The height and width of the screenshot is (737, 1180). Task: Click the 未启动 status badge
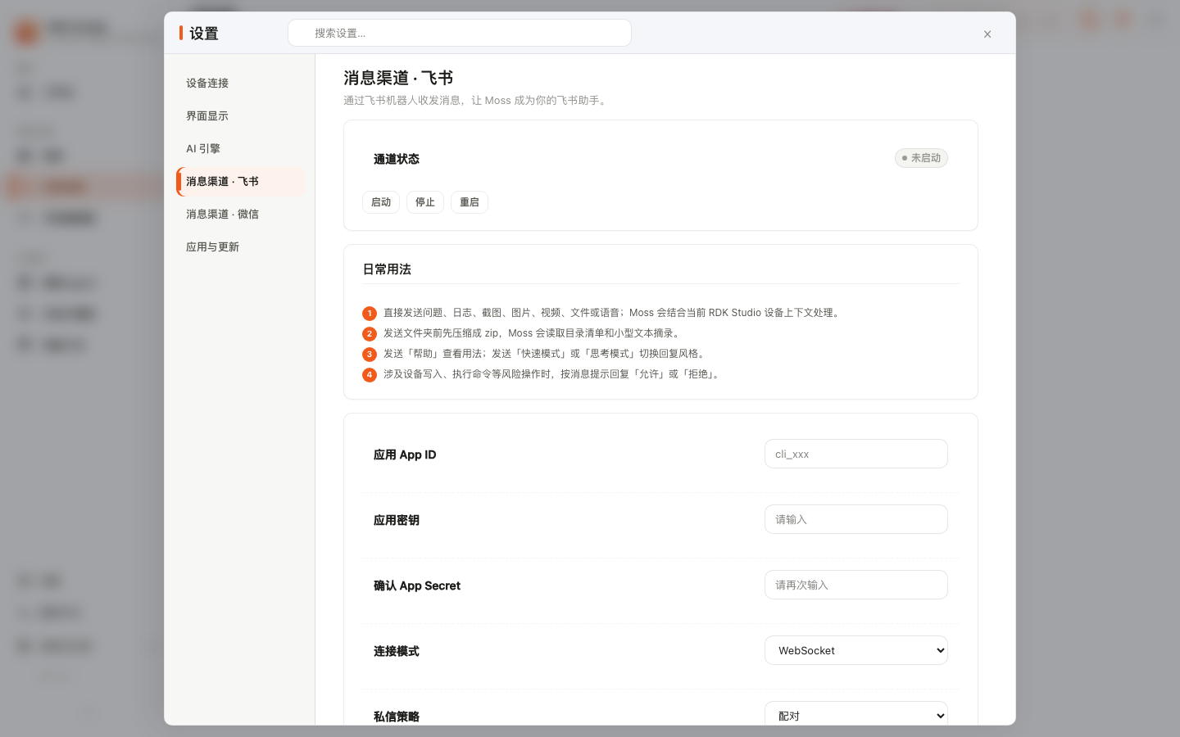coord(921,158)
